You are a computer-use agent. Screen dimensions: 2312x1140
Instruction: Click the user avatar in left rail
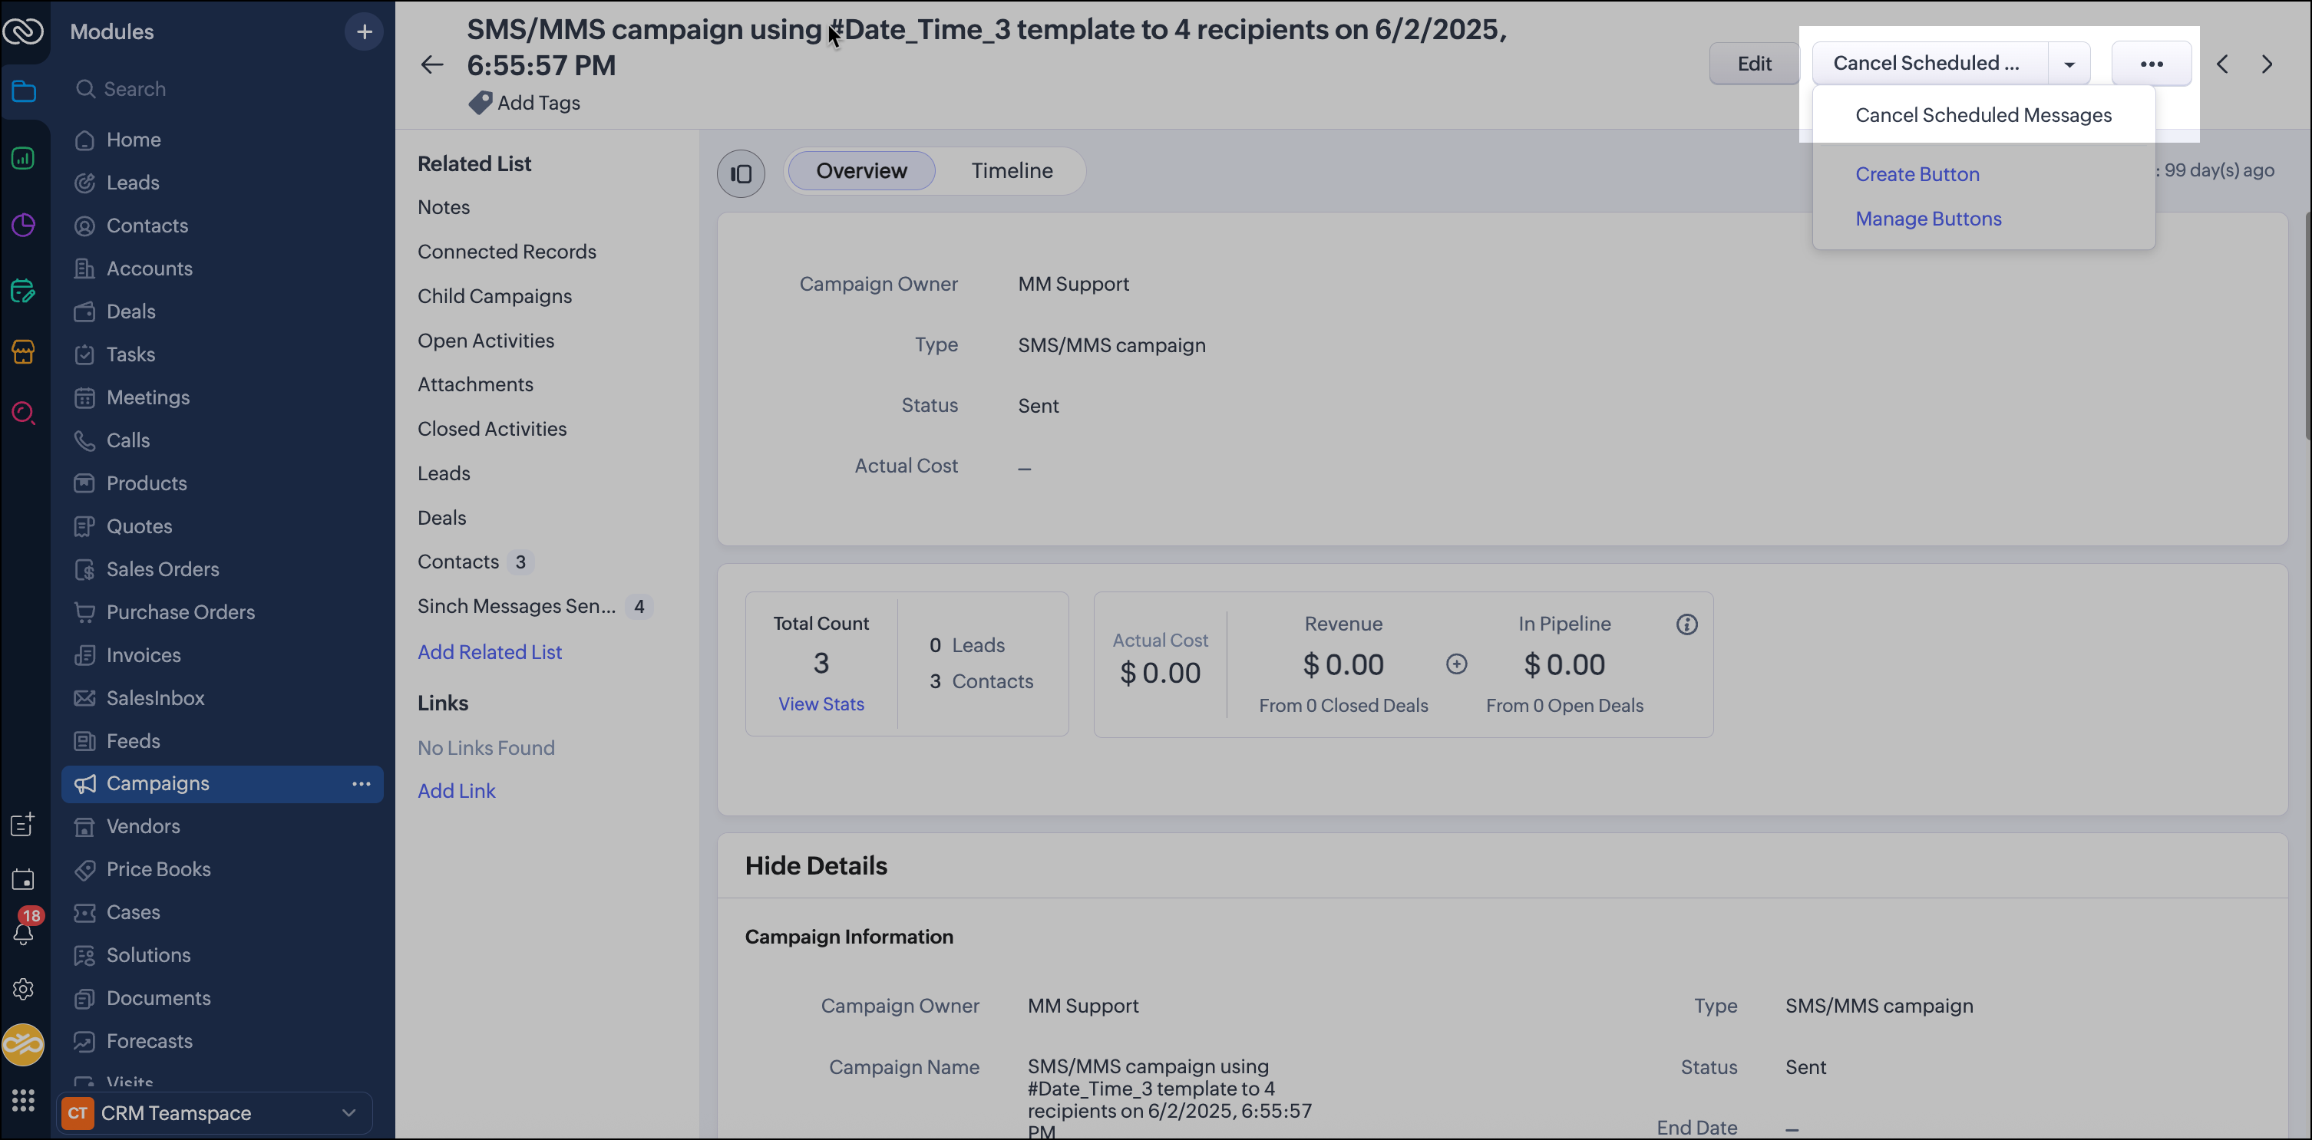point(23,1046)
